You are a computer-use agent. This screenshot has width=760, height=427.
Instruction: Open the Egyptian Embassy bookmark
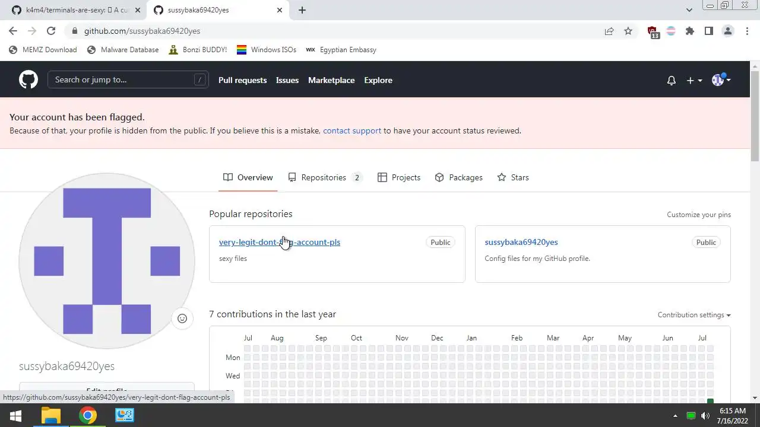tap(341, 50)
